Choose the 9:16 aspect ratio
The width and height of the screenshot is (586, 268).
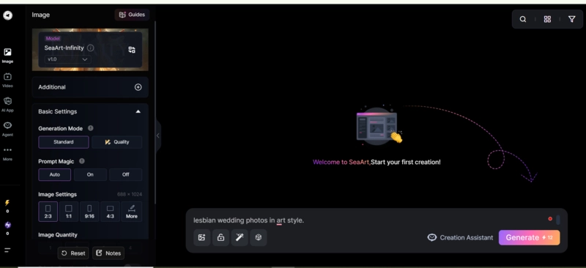tap(89, 212)
